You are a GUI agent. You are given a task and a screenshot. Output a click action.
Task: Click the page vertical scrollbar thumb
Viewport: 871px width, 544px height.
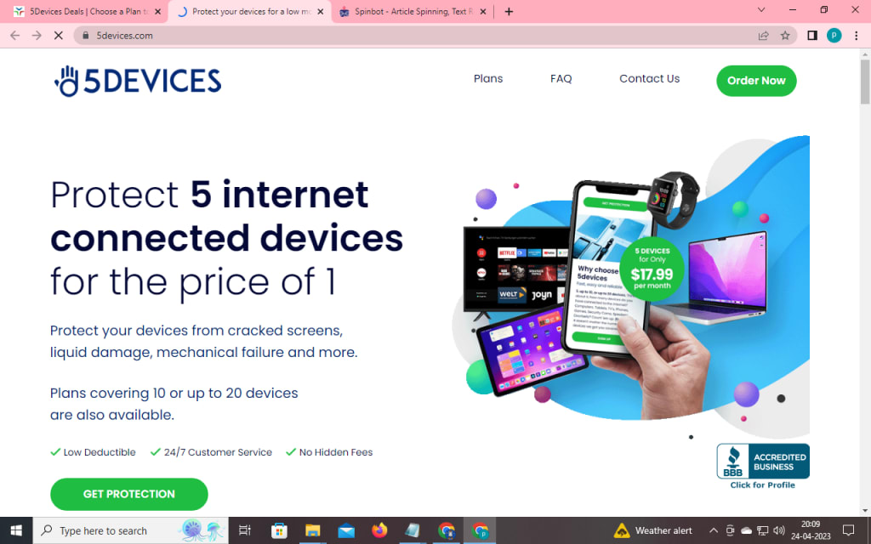[865, 82]
